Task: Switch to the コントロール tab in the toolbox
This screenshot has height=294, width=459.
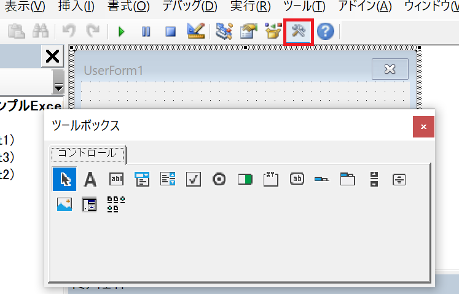Action: (87, 153)
